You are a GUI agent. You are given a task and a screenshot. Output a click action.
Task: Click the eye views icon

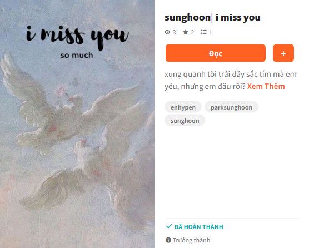pos(167,32)
